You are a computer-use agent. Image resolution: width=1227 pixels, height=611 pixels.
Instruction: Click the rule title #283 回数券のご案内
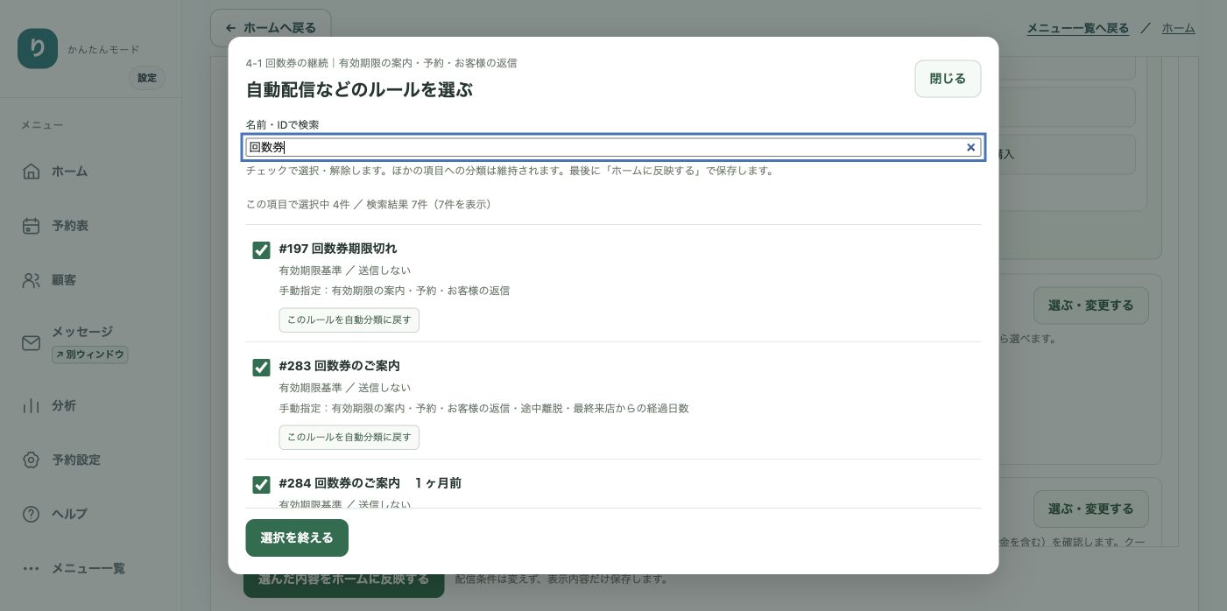[x=340, y=366]
